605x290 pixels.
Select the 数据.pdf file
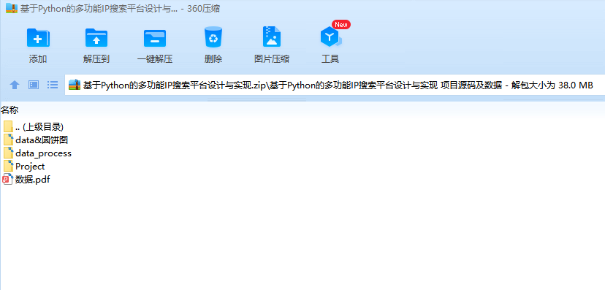(26, 179)
